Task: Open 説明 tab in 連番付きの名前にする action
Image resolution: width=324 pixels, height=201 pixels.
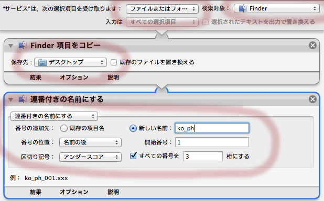Action: pyautogui.click(x=113, y=192)
